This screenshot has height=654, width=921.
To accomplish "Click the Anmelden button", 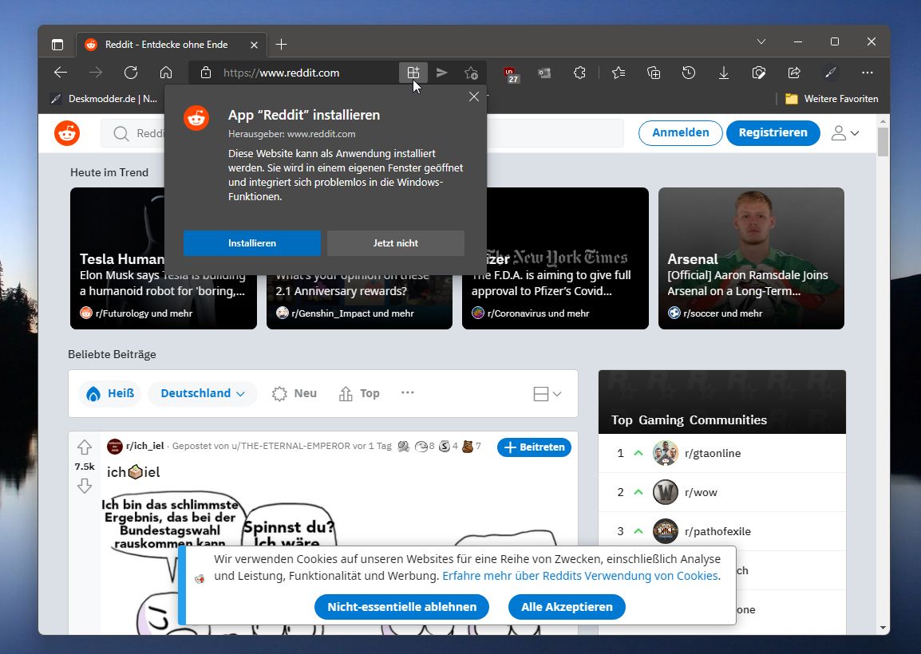I will point(680,132).
